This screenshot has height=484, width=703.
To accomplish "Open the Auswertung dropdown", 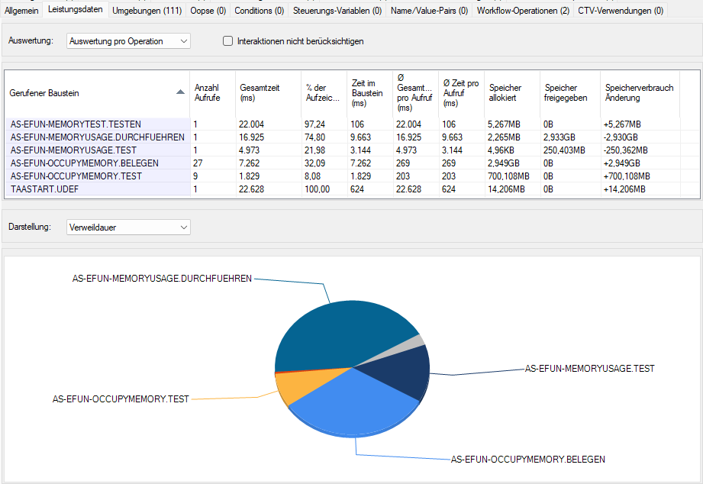I will pyautogui.click(x=128, y=41).
